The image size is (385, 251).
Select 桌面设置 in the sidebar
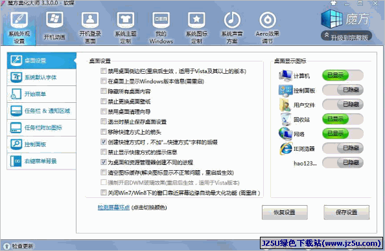[x=41, y=60]
